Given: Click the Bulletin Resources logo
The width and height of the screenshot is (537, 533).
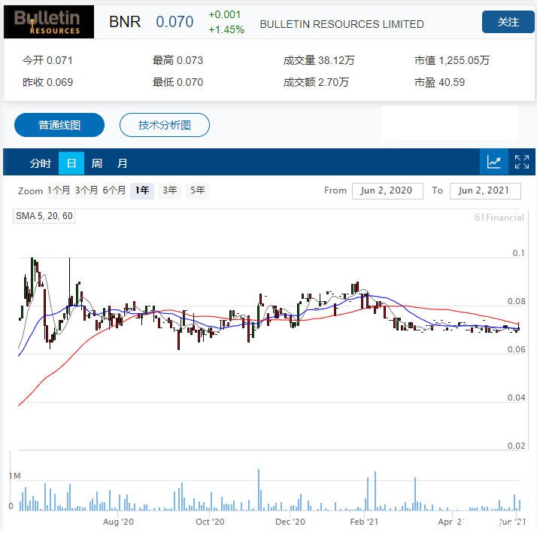Looking at the screenshot, I should 49,22.
